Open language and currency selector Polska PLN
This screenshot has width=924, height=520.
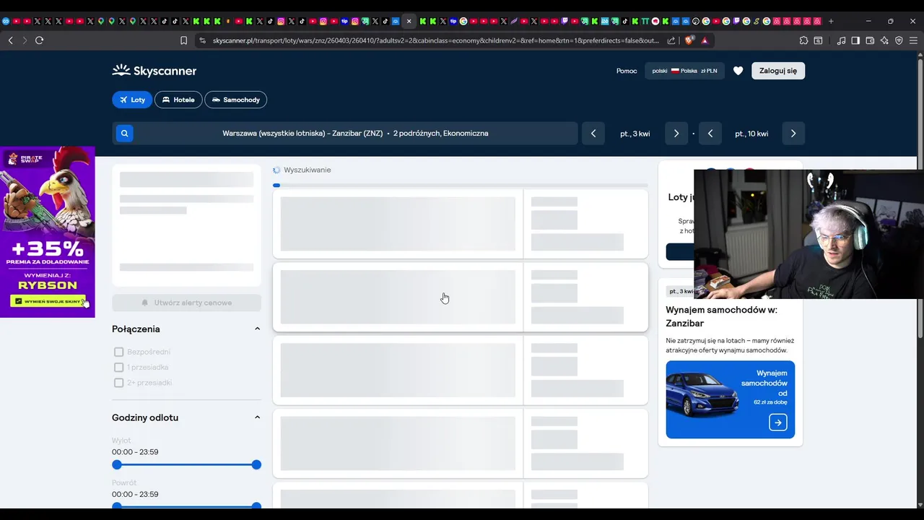[684, 71]
